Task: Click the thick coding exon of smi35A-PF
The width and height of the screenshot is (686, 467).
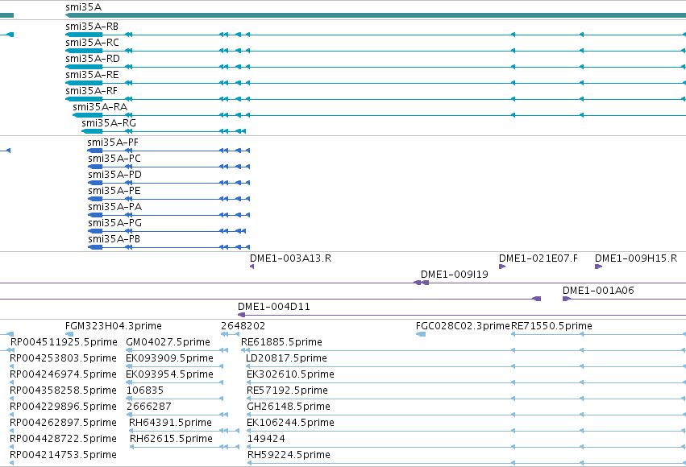Action: click(95, 151)
